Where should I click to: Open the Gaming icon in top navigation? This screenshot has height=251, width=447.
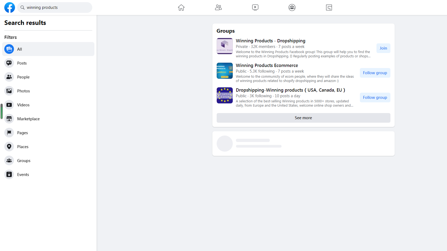(329, 8)
